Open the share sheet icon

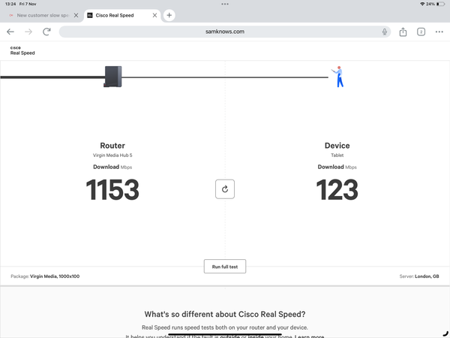[x=403, y=32]
